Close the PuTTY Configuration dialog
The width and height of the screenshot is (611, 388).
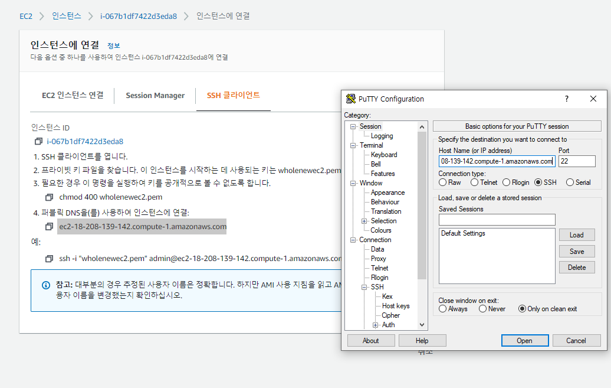(x=593, y=99)
